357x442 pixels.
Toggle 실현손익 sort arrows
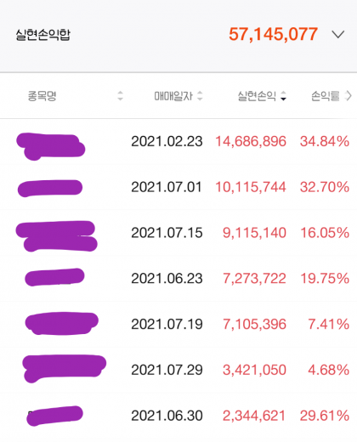click(x=283, y=96)
